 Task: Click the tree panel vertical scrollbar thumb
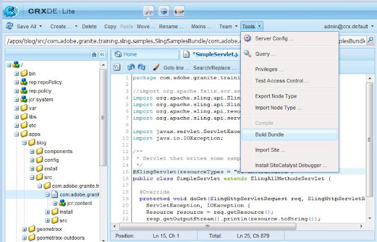(x=103, y=118)
